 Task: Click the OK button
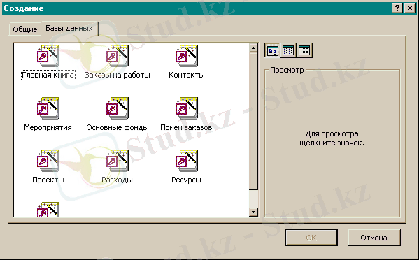pos(311,238)
